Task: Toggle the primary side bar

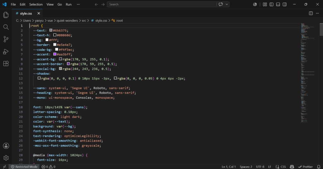Action: tap(272, 4)
